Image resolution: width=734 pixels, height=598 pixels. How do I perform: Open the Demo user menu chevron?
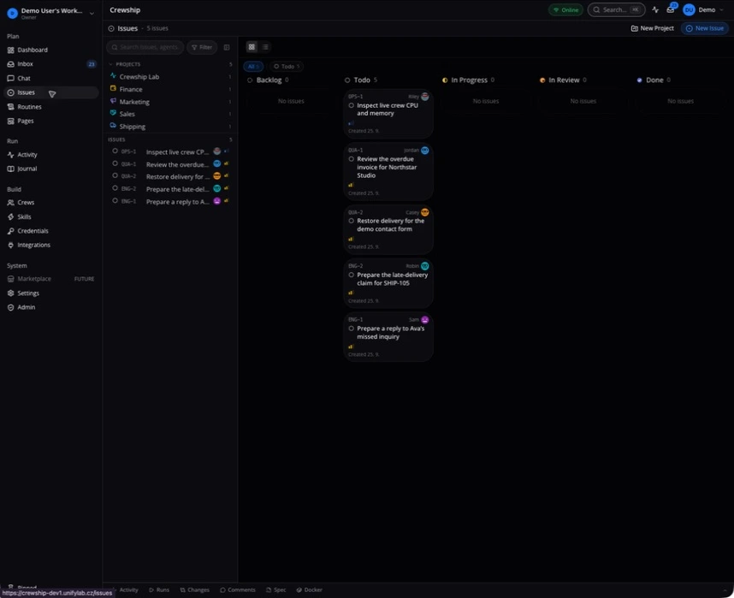[x=722, y=9]
